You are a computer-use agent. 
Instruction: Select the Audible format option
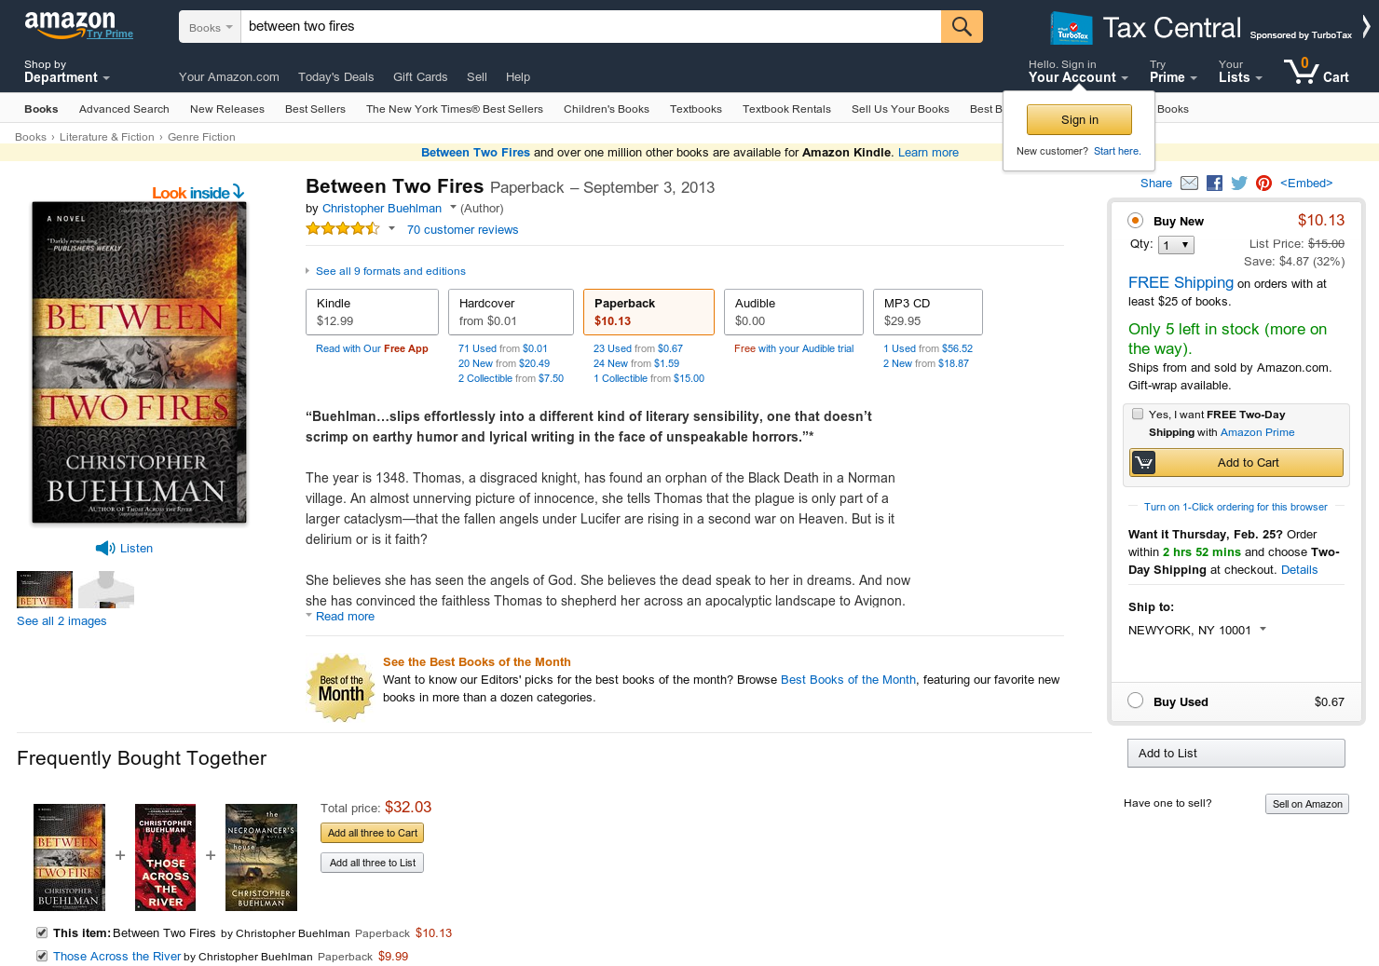click(794, 312)
